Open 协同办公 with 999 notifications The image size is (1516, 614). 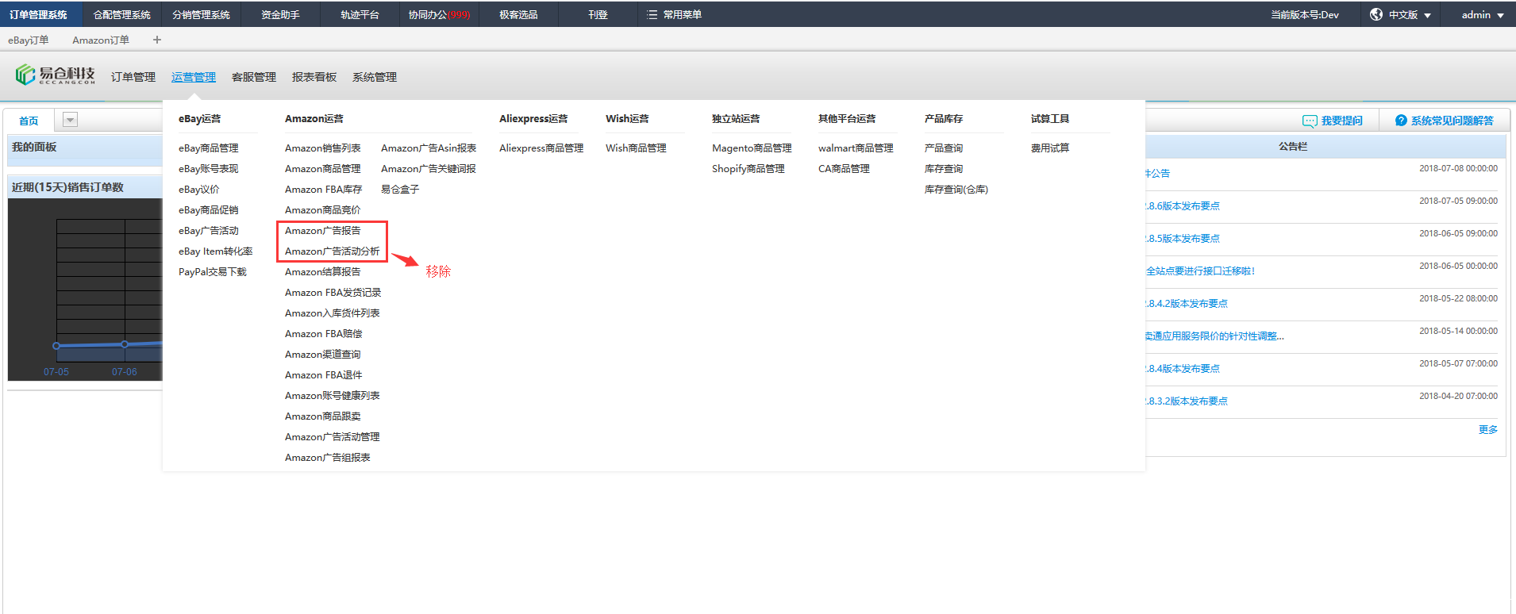438,15
